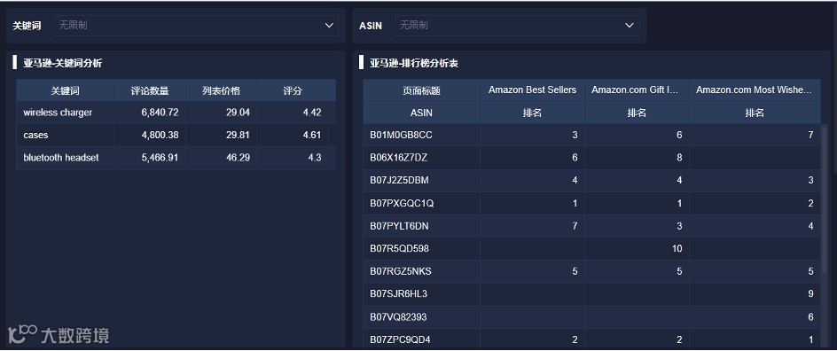Select ASIN B07VQ82393
The width and height of the screenshot is (837, 351).
pos(398,316)
